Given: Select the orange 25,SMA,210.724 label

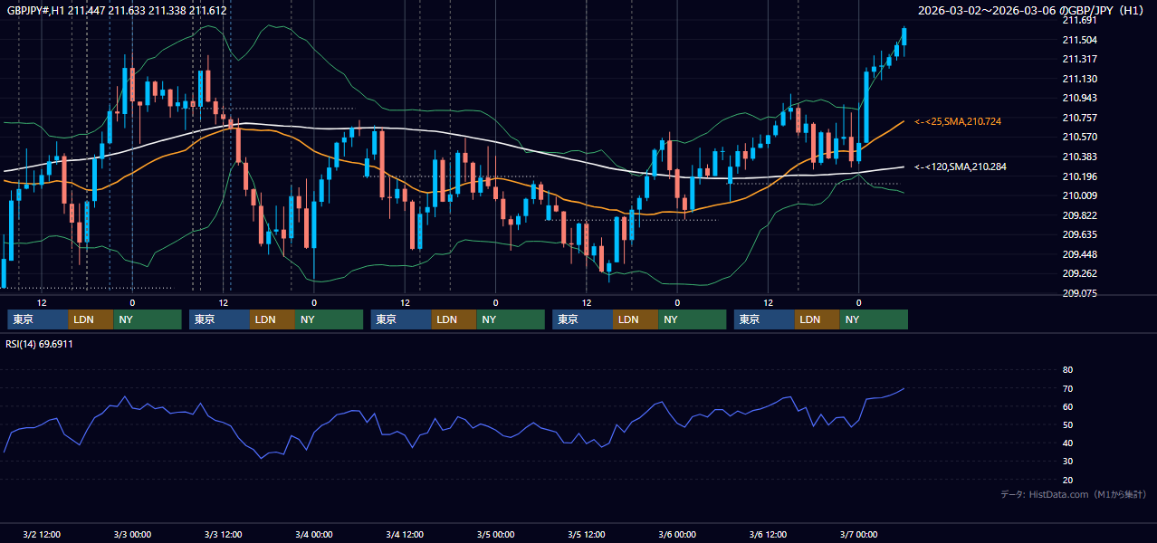Looking at the screenshot, I should 958,121.
